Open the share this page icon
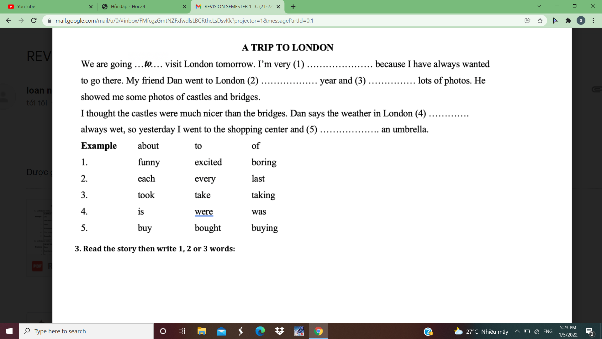Image resolution: width=602 pixels, height=339 pixels. point(527,21)
